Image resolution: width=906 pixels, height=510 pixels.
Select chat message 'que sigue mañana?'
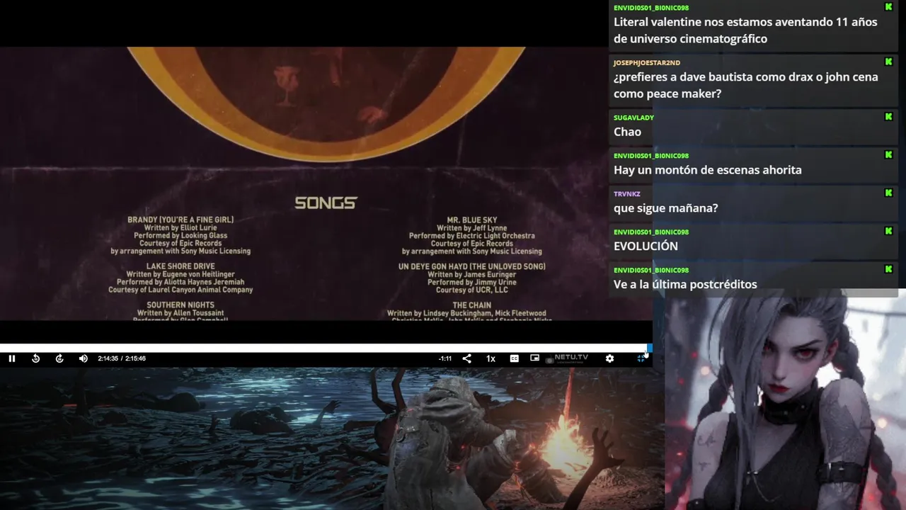click(666, 208)
